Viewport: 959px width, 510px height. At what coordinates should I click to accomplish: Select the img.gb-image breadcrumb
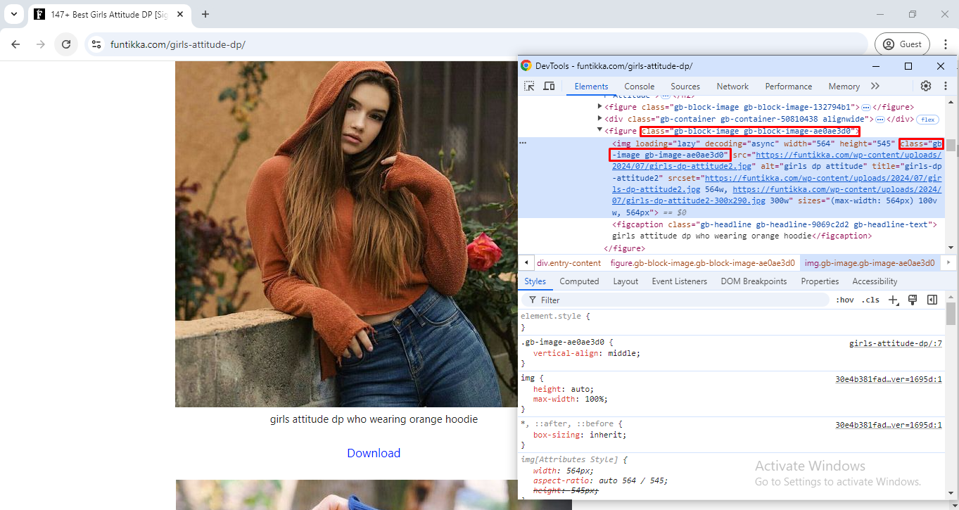[870, 263]
